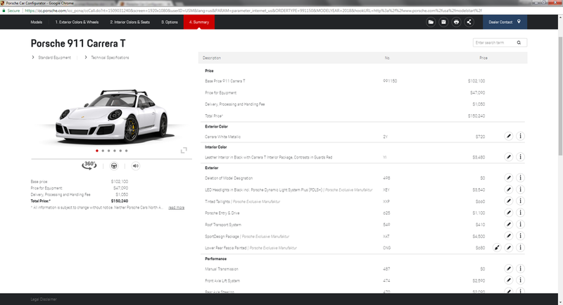Open Dealer Contact button

point(505,22)
